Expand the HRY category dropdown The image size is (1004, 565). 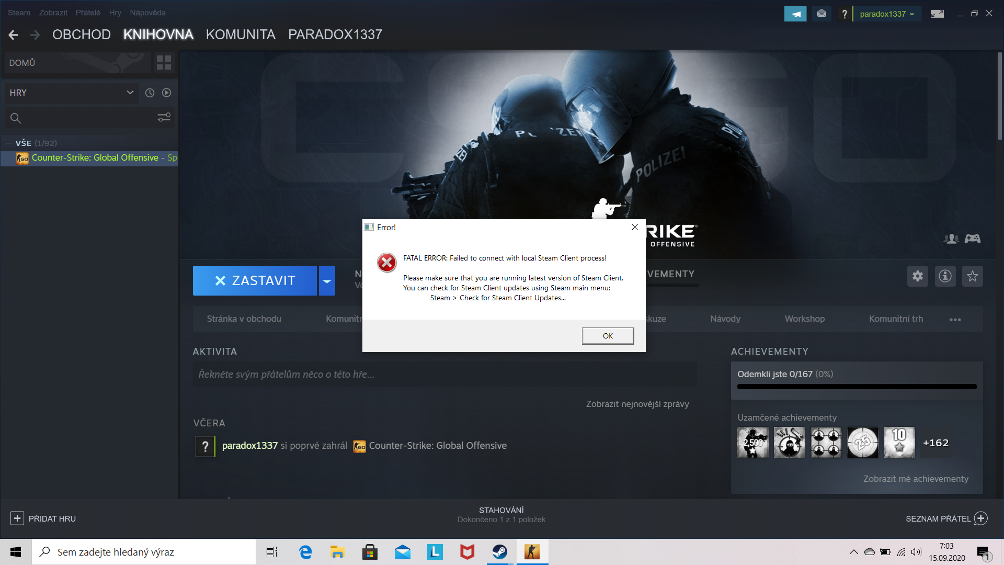pyautogui.click(x=130, y=93)
